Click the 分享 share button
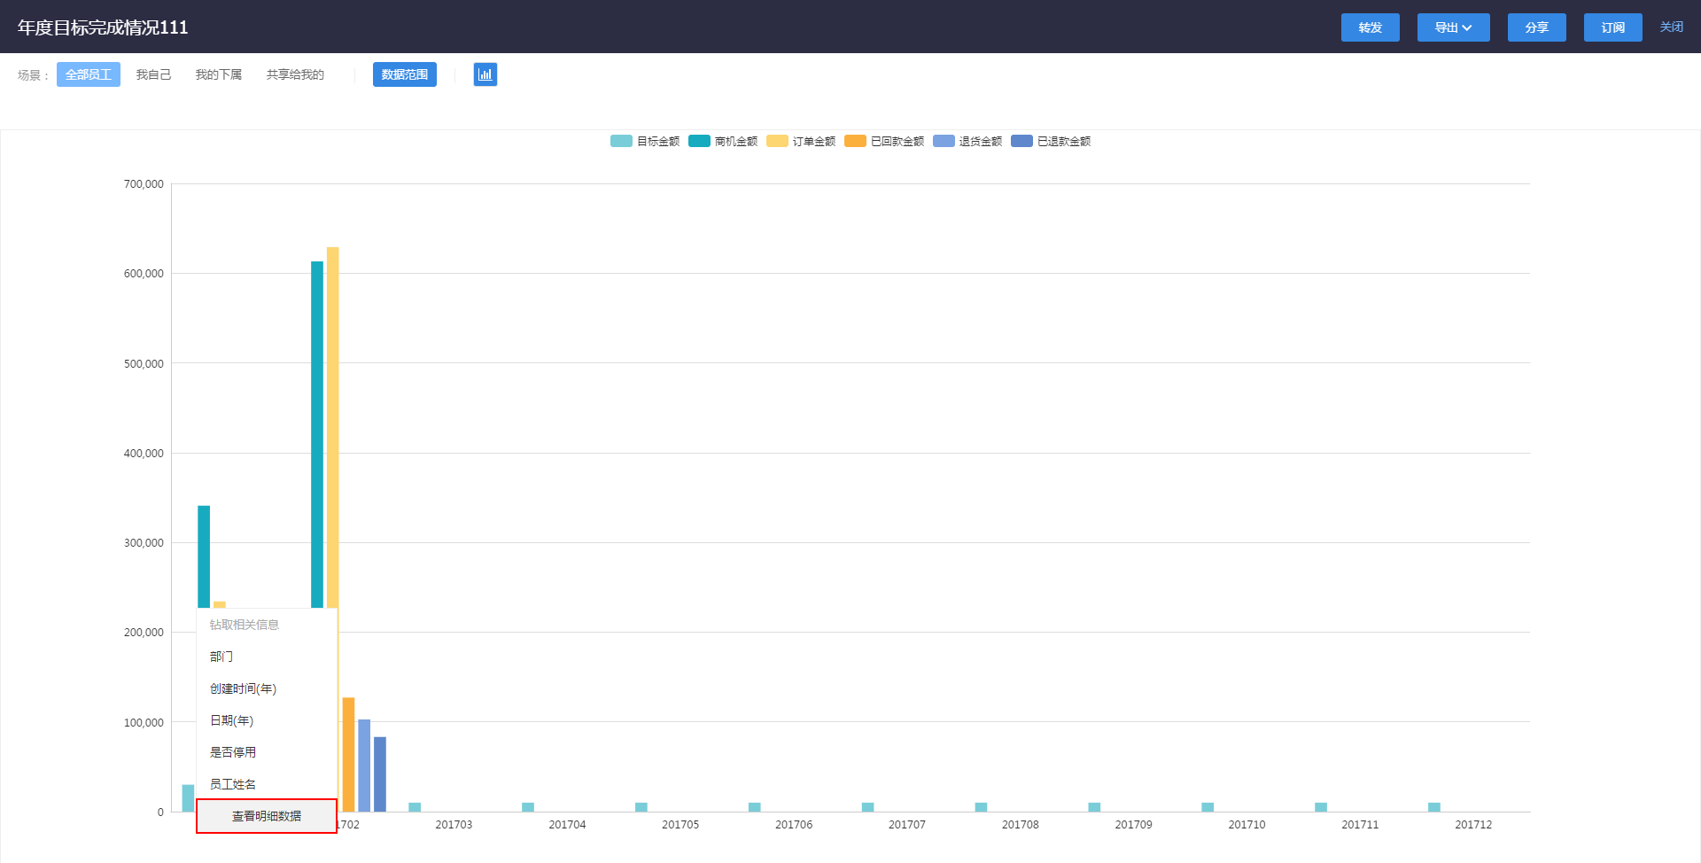 (x=1536, y=27)
